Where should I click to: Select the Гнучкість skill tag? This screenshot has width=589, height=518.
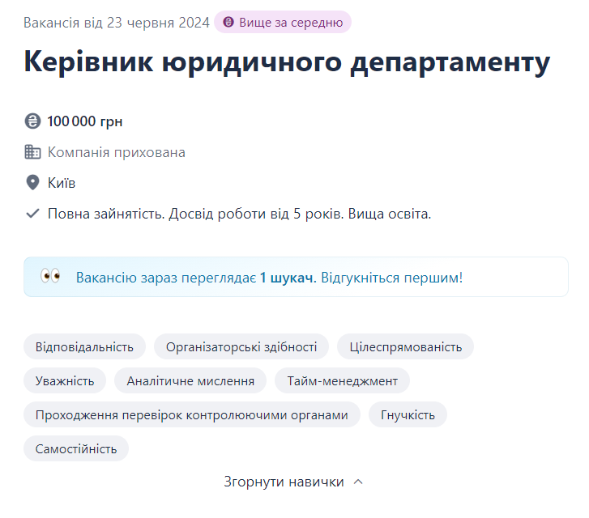(408, 414)
